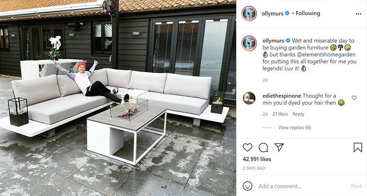Image resolution: width=367 pixels, height=196 pixels.
Task: Open the @elementshomegarden mention link
Action: pos(326,55)
